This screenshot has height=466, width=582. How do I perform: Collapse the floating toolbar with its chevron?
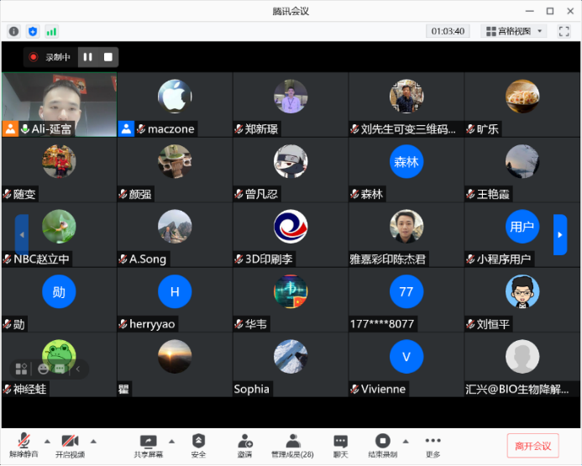78,368
